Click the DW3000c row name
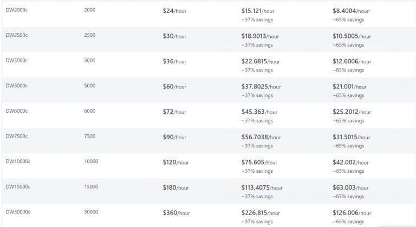Screen dimensions: 416x227 (17, 61)
